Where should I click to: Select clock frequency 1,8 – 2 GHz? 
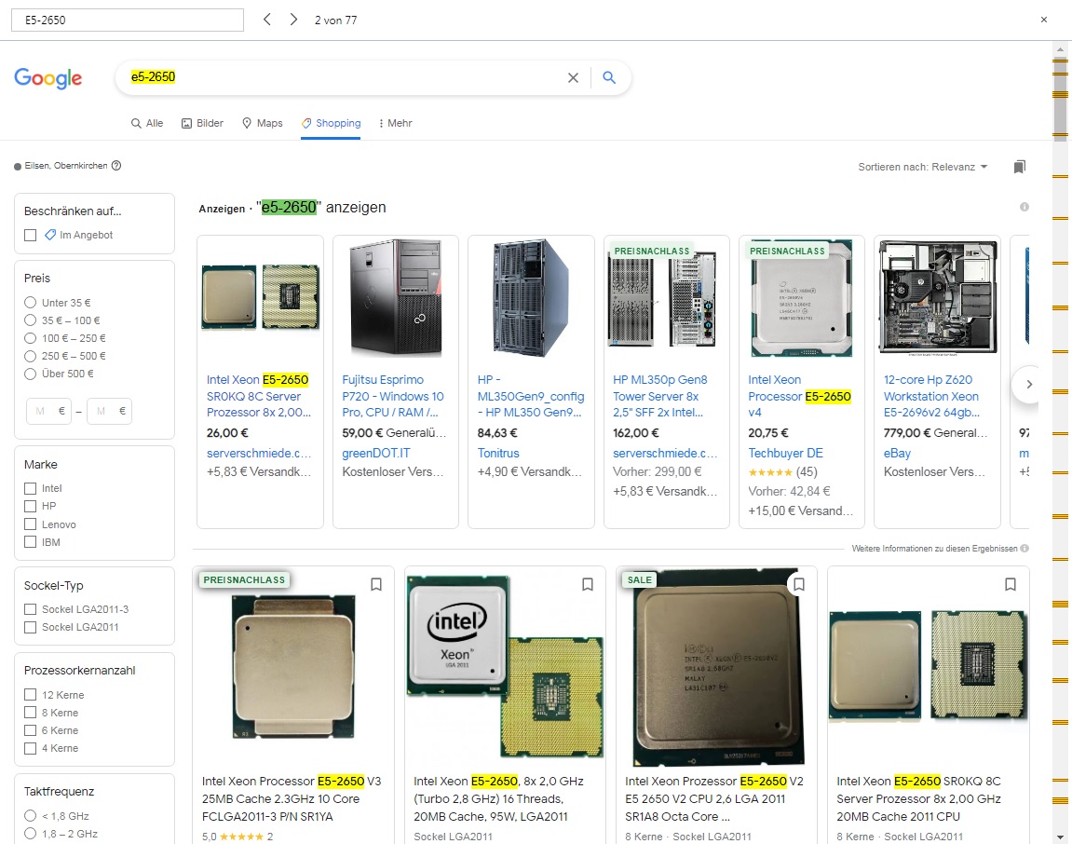(30, 833)
